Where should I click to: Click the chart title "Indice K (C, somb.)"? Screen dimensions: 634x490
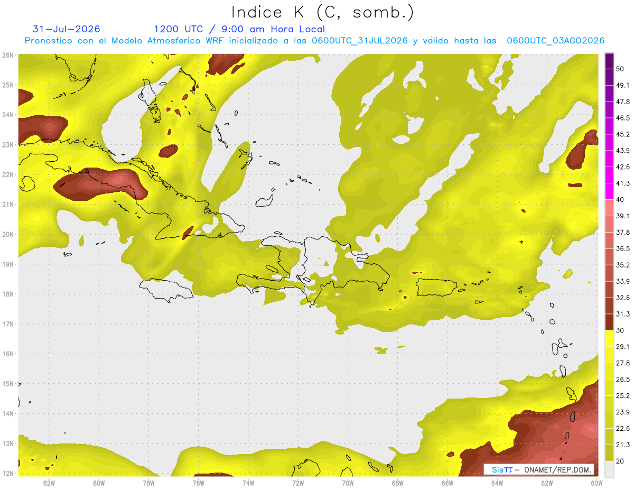click(322, 13)
